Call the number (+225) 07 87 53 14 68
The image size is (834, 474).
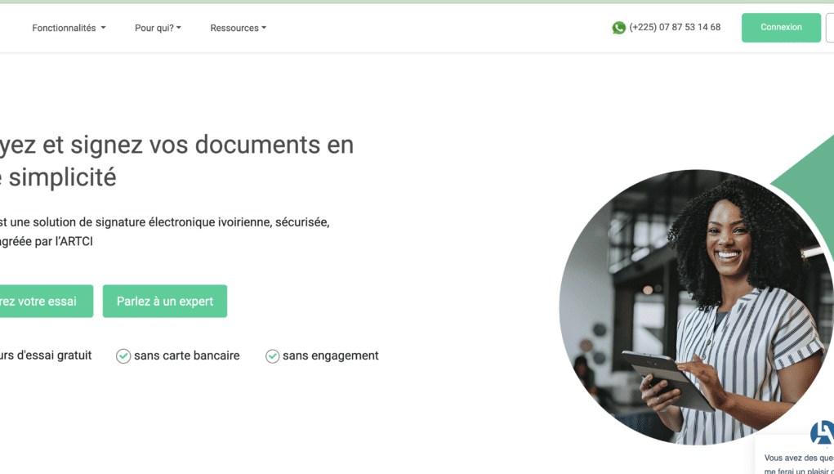point(674,27)
